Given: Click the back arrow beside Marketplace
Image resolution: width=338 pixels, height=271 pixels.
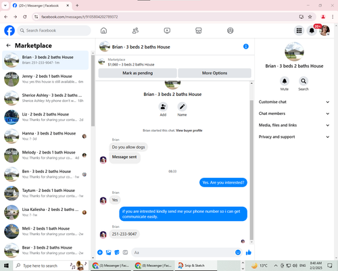Looking at the screenshot, I should coord(9,45).
